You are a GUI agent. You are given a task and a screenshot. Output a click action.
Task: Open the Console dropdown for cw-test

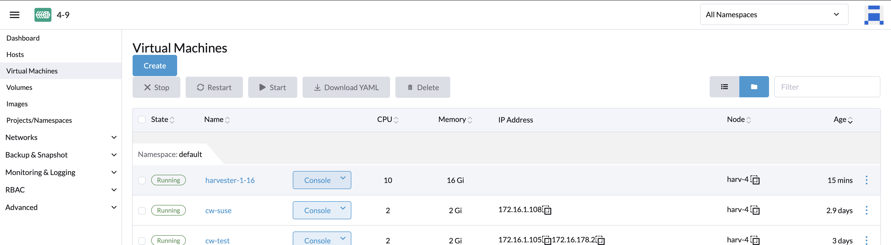343,238
